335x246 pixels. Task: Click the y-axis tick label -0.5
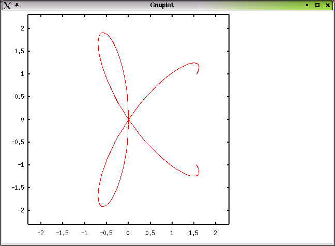[x=18, y=142]
